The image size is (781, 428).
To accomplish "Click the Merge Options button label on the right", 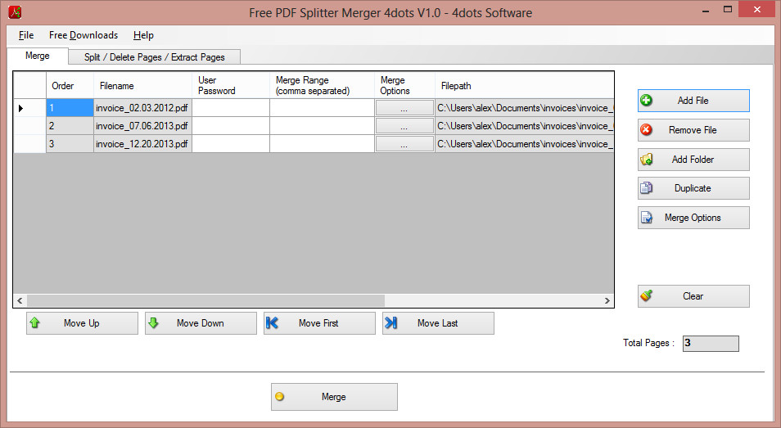I will (693, 218).
